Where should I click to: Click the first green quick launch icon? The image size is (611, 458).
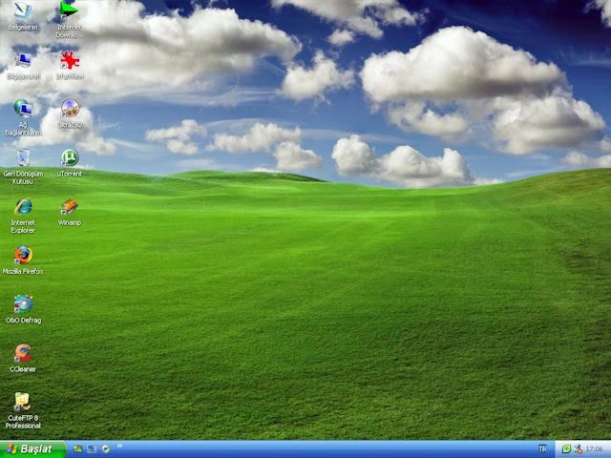click(x=78, y=449)
